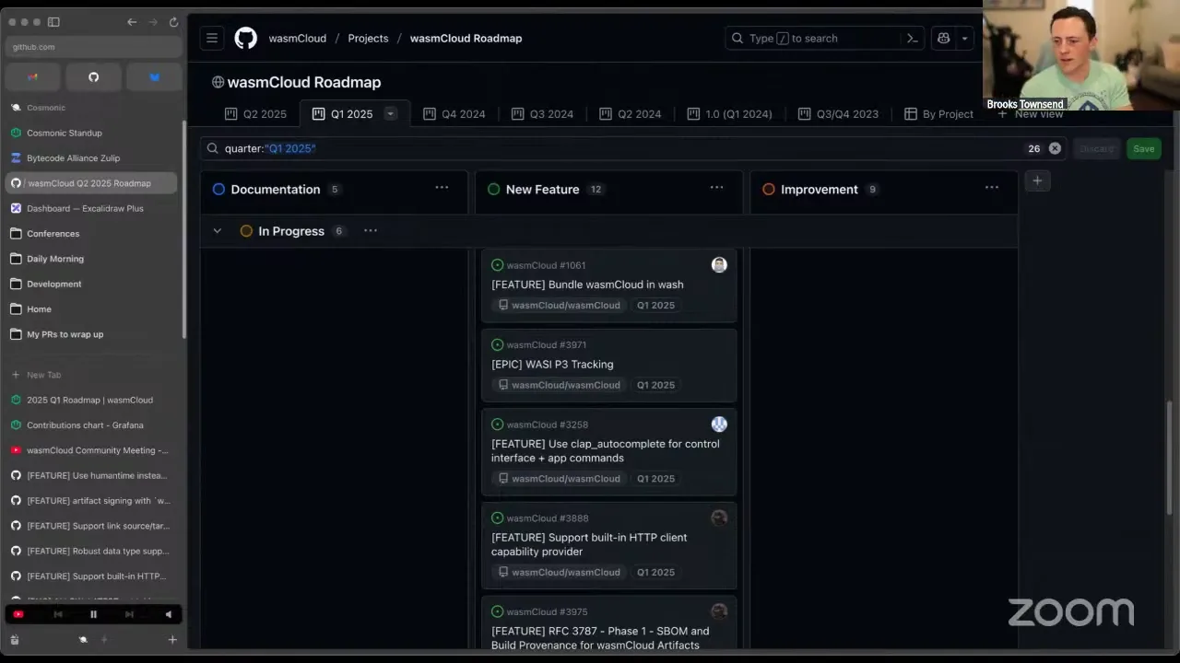Open the artifact signing feature tab
Screen dimensions: 1180x663
pos(91,501)
